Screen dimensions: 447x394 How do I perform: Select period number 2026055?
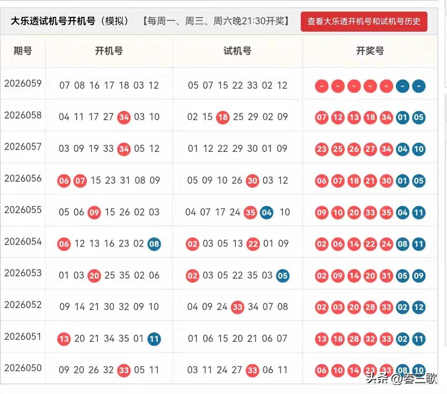click(23, 210)
